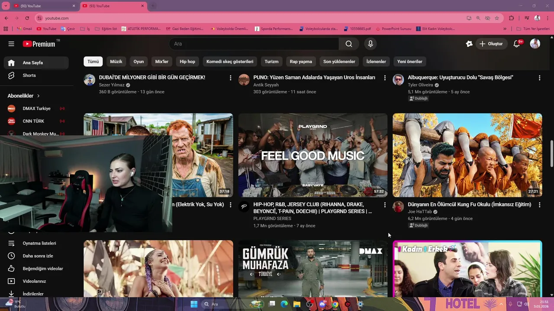Open Chrome apps grid in bookmarks bar
Image resolution: width=554 pixels, height=311 pixels.
click(x=6, y=29)
